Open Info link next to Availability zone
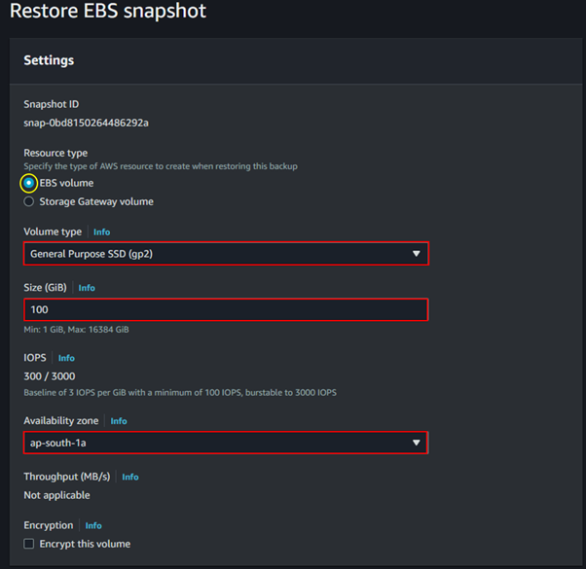 tap(119, 421)
